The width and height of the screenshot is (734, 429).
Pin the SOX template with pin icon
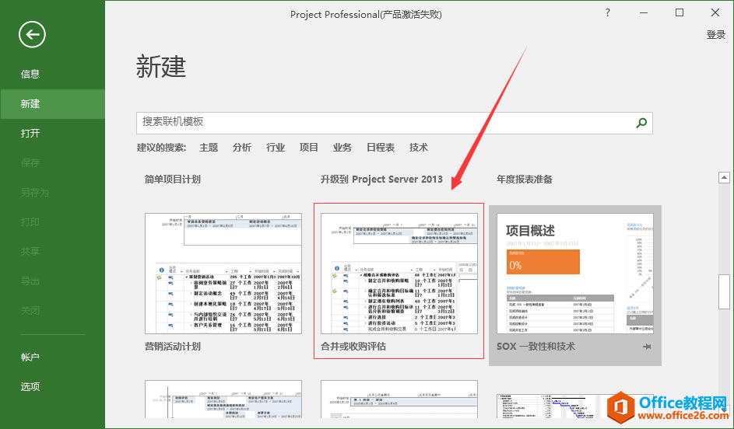[647, 347]
